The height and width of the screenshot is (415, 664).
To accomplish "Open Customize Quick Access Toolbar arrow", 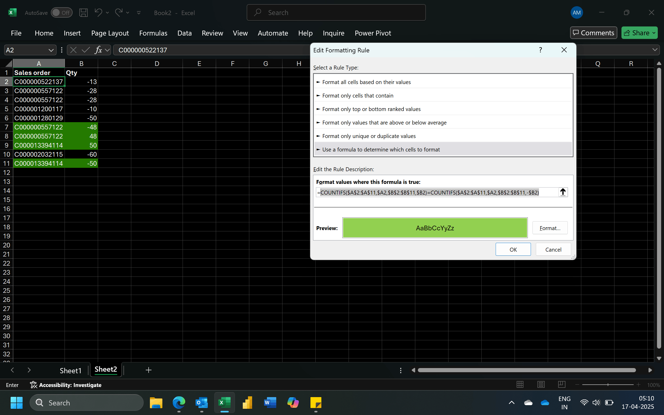I will 139,13.
